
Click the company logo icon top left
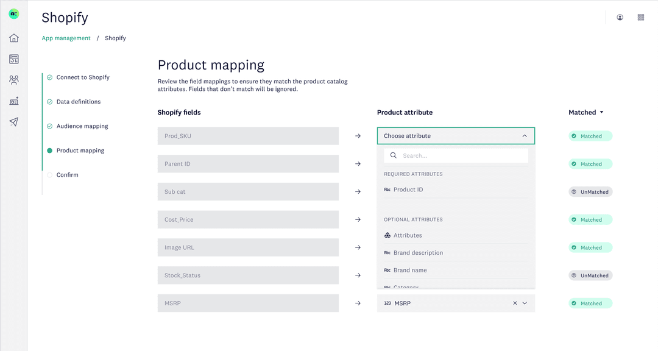(13, 13)
